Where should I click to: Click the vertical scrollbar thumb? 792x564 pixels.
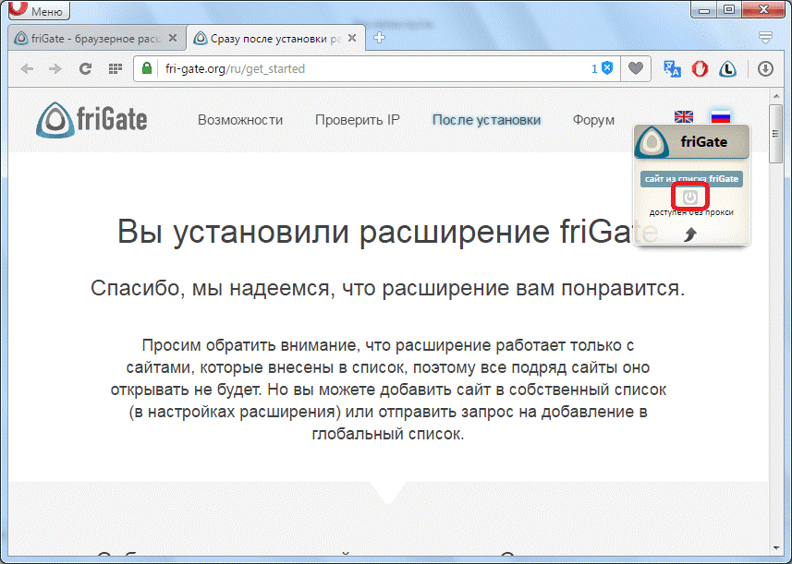click(776, 134)
